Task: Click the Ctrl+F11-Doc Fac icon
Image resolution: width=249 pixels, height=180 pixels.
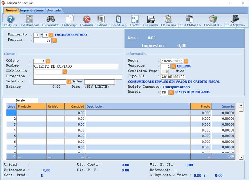Action: pos(190,19)
